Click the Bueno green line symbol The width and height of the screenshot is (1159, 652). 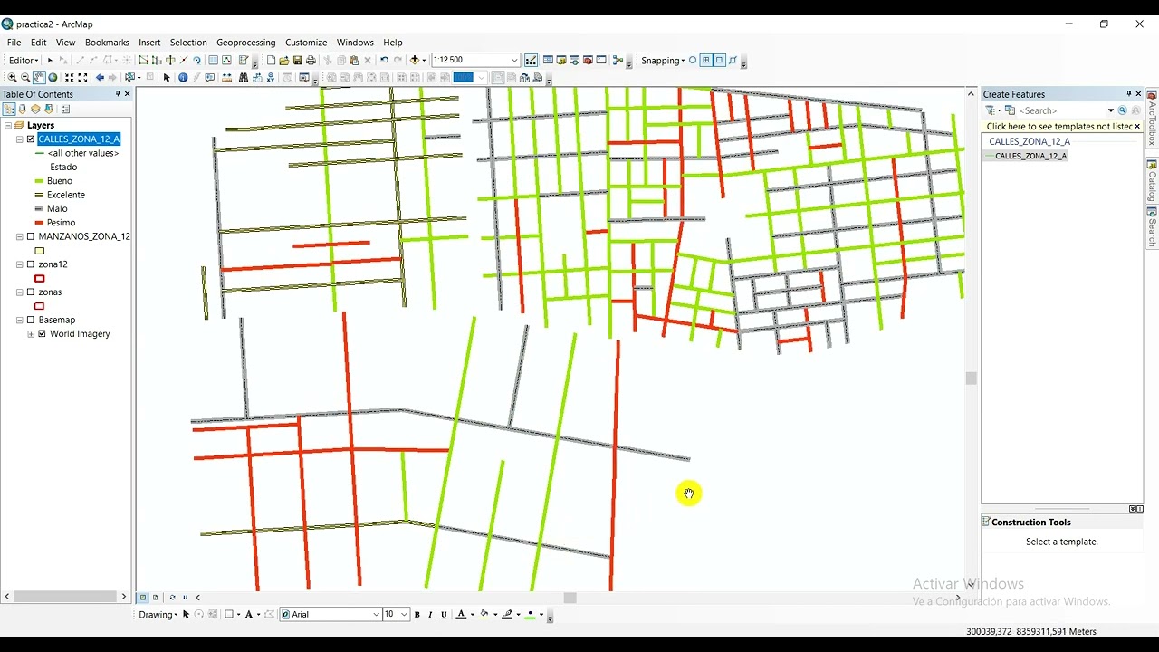(x=39, y=181)
